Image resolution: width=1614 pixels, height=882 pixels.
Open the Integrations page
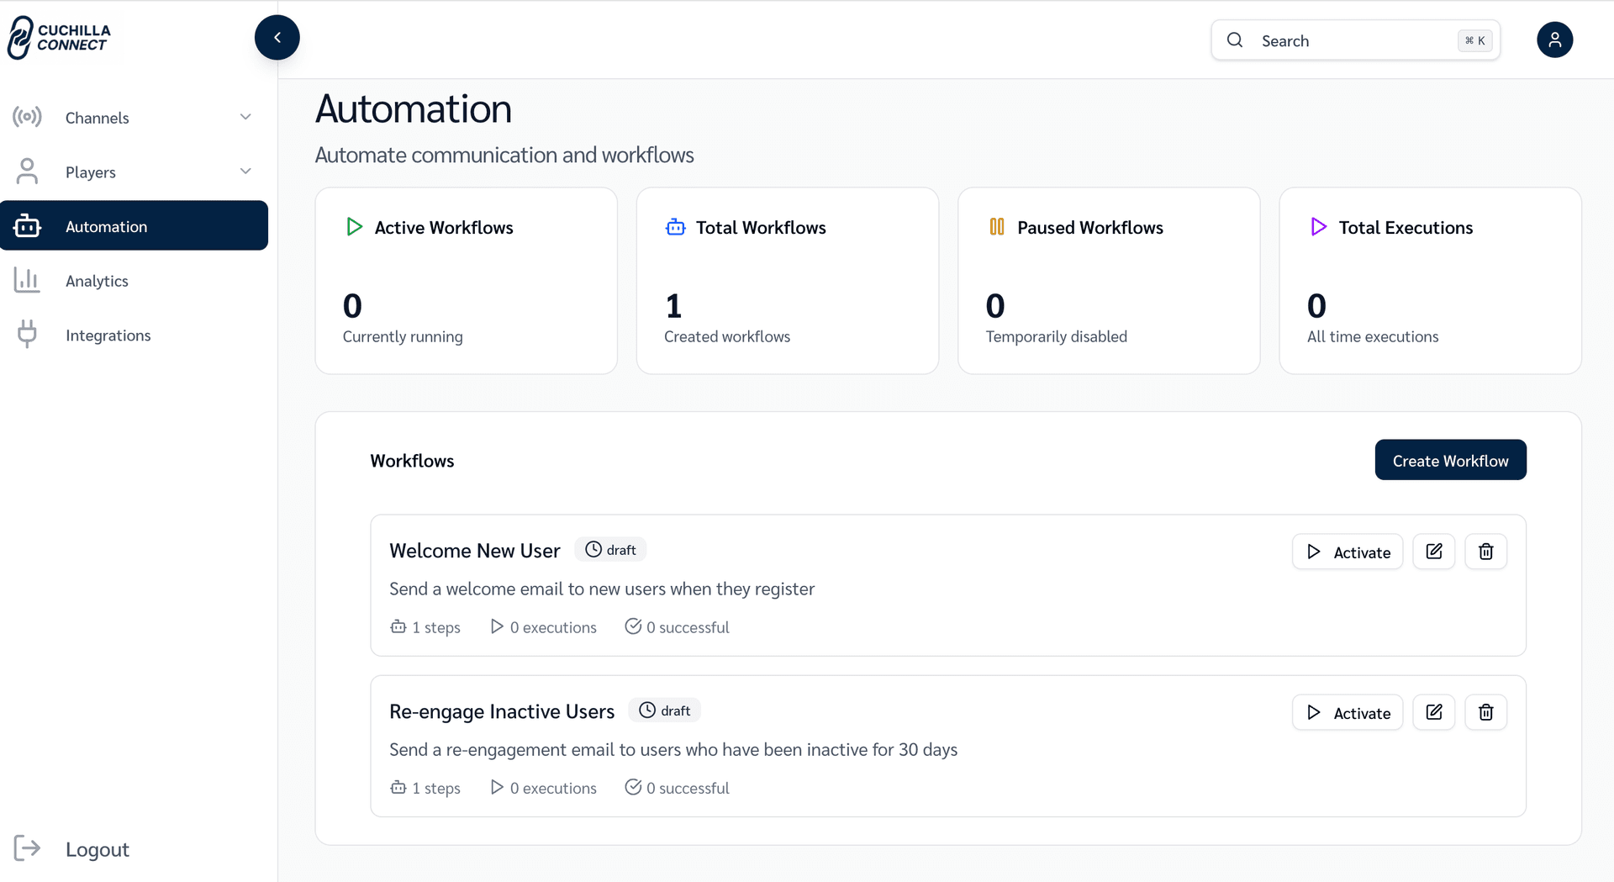click(x=108, y=334)
